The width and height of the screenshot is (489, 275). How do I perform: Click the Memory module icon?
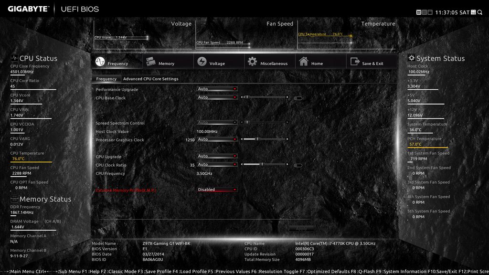(151, 62)
